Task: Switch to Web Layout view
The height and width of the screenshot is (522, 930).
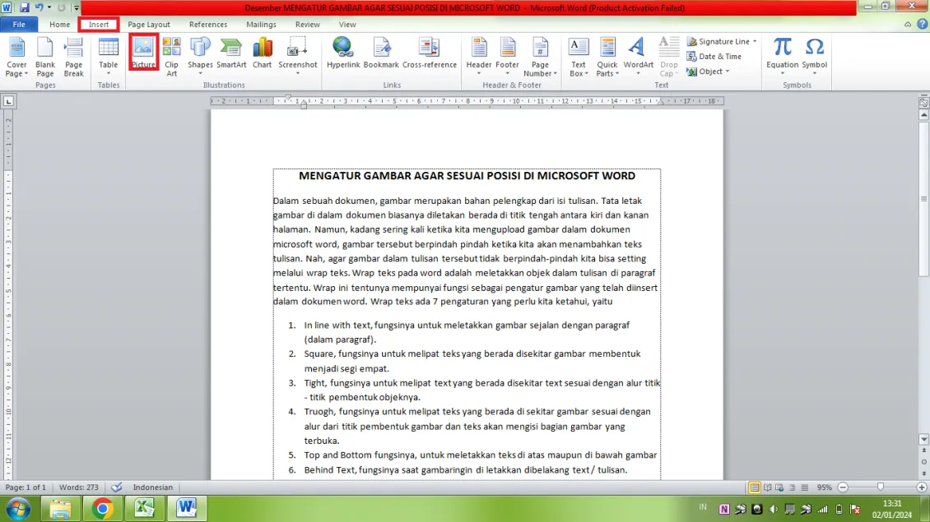Action: pyautogui.click(x=779, y=487)
